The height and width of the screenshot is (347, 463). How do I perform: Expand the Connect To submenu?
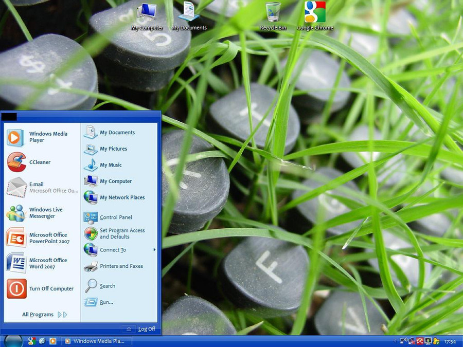(119, 250)
